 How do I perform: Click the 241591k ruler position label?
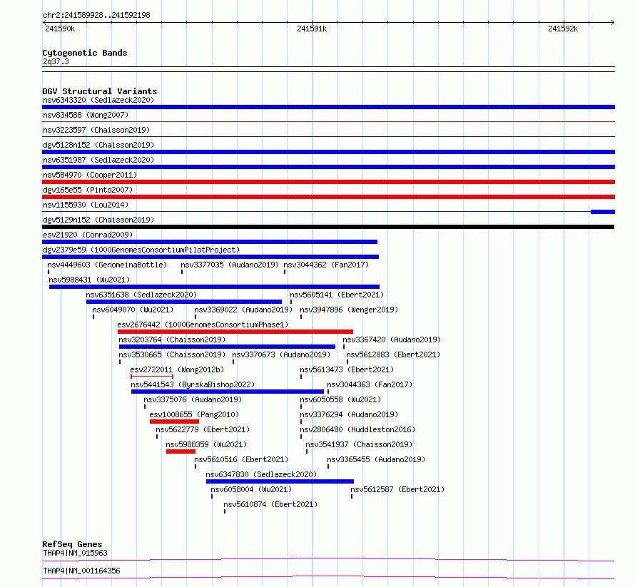[x=312, y=29]
